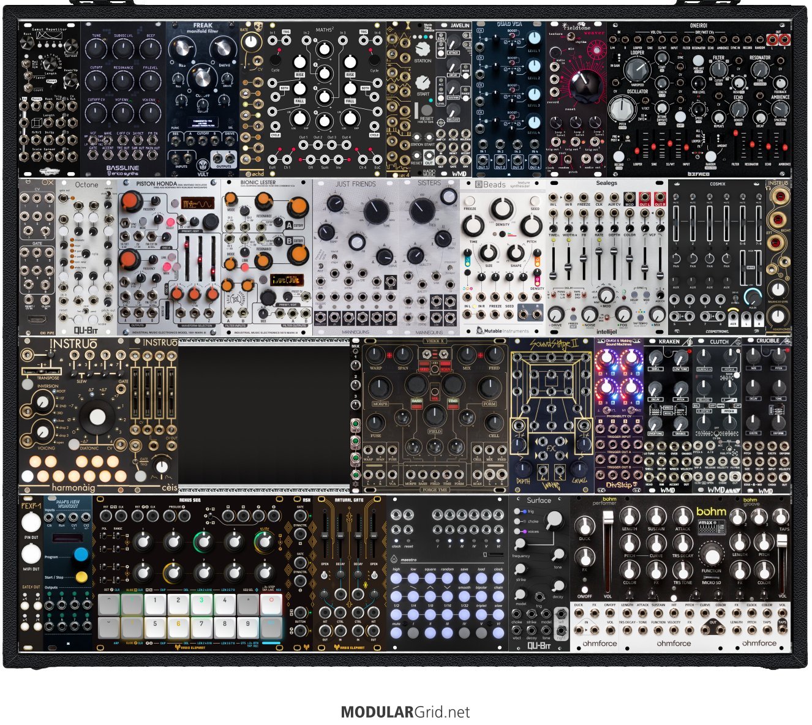The image size is (812, 725).
Task: Push the Seed button on Beads
Action: pyautogui.click(x=535, y=201)
